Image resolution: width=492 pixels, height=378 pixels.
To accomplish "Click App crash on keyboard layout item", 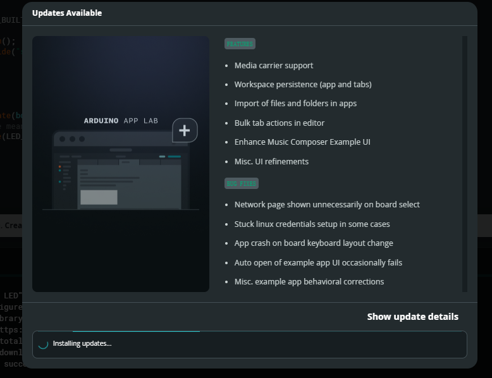I will pos(314,243).
